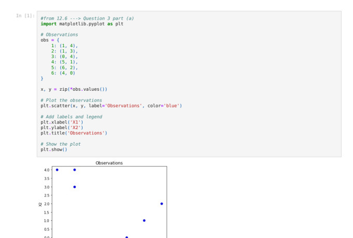Click the plt.xlabel('X1') line
The image size is (353, 238).
62,122
